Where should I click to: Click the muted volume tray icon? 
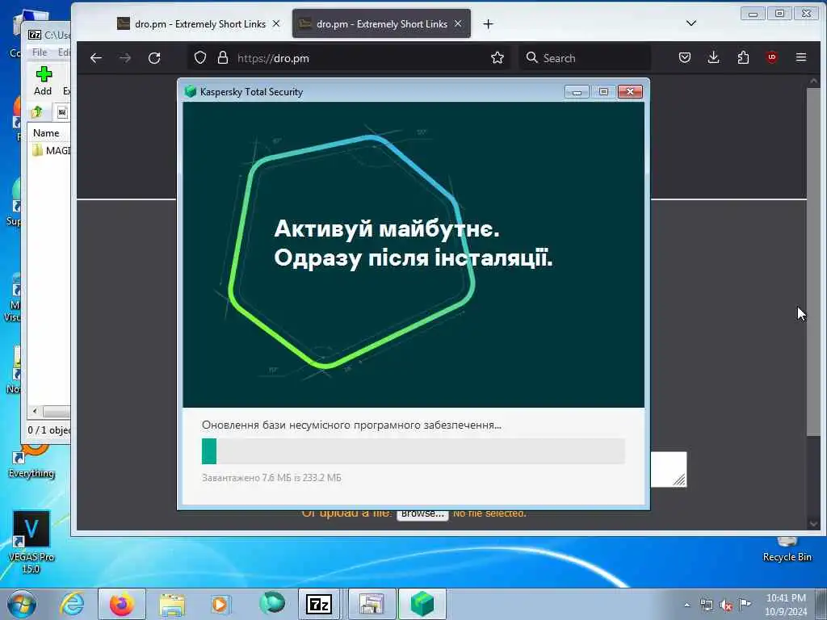726,605
